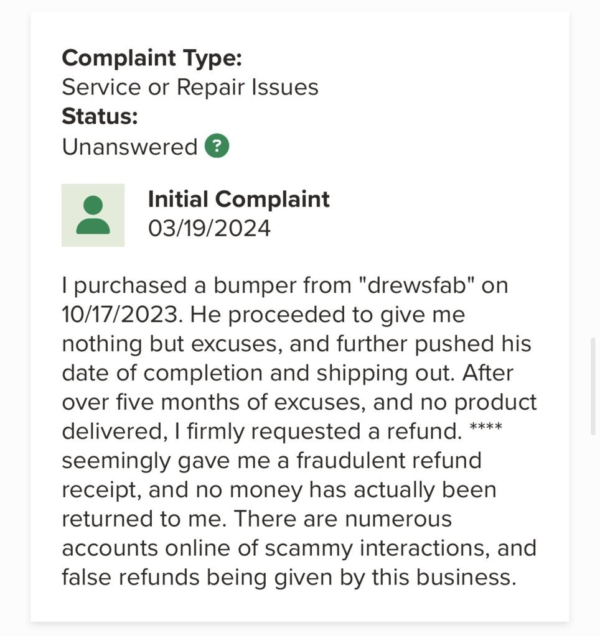Click the phrase "date of completion"
The height and width of the screenshot is (636, 600).
162,373
